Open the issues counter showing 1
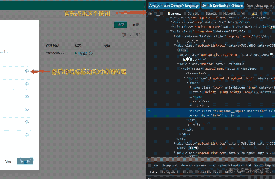 click(x=266, y=13)
